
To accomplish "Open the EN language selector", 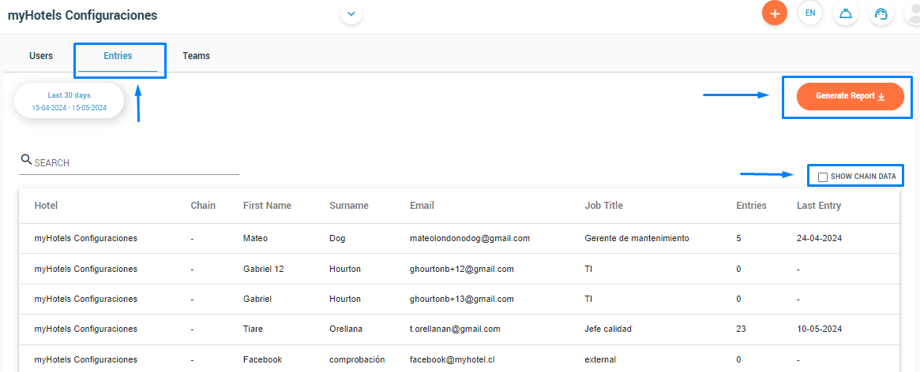I will [810, 13].
